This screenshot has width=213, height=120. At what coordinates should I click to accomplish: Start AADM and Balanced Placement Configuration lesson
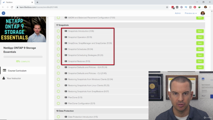click(x=200, y=18)
